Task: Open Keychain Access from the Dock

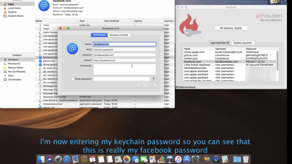Action: tap(207, 159)
